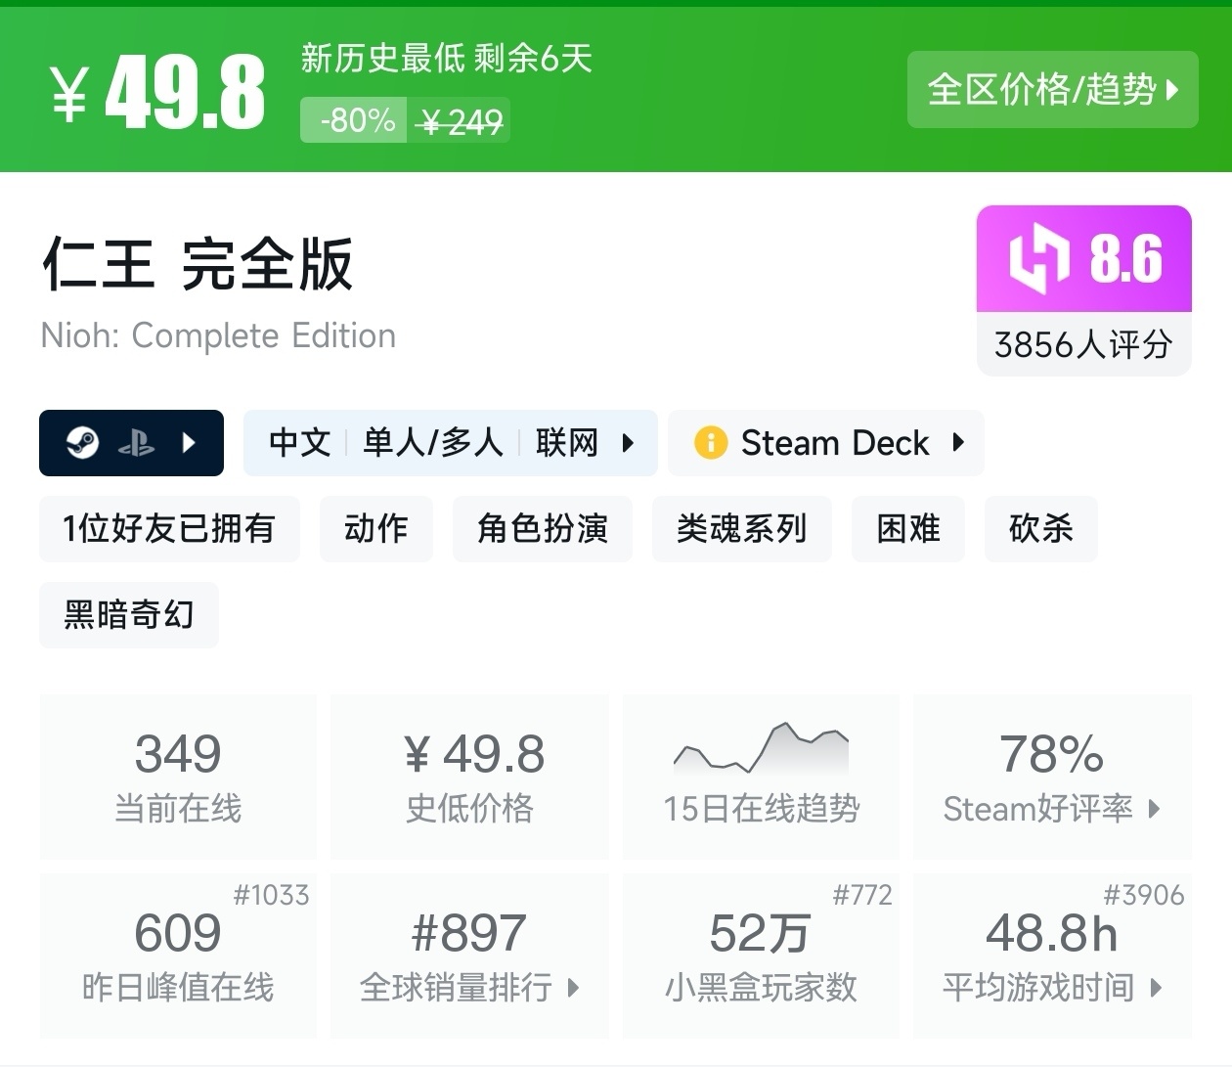This screenshot has width=1232, height=1067.
Task: Open the 平均游戏时间 48.8h card
Action: 1052,956
